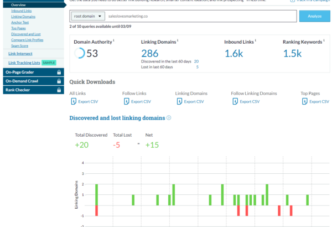Click the Analyze button
The width and height of the screenshot is (332, 227).
[314, 16]
